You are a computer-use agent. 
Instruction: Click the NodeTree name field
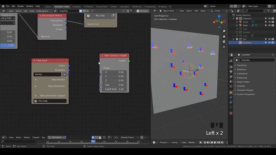click(69, 11)
